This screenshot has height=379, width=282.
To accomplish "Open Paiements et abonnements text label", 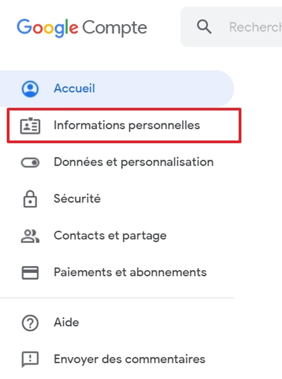I will 130,272.
